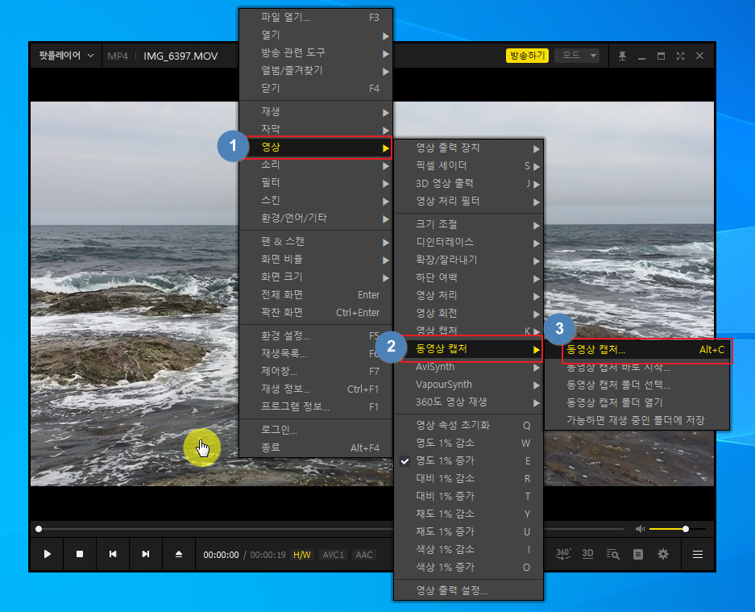The width and height of the screenshot is (755, 612).
Task: Skip to next track
Action: click(145, 554)
